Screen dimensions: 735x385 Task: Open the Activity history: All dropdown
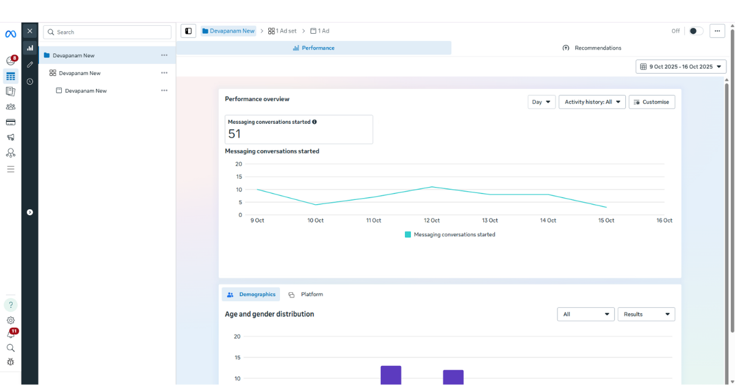click(x=592, y=102)
